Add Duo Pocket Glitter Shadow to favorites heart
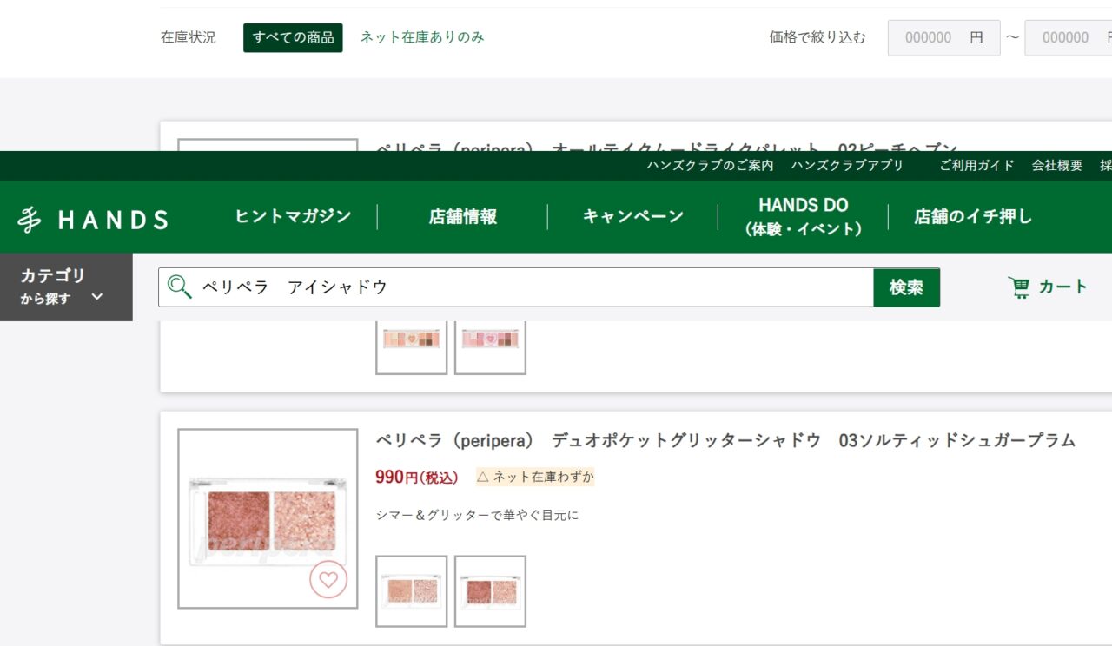Screen dimensions: 1112x646 tap(328, 580)
